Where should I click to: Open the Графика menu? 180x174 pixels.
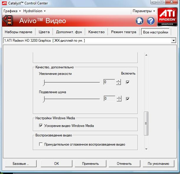tap(12, 11)
